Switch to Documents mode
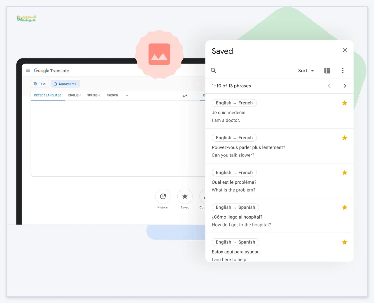374x303 pixels. [x=65, y=84]
